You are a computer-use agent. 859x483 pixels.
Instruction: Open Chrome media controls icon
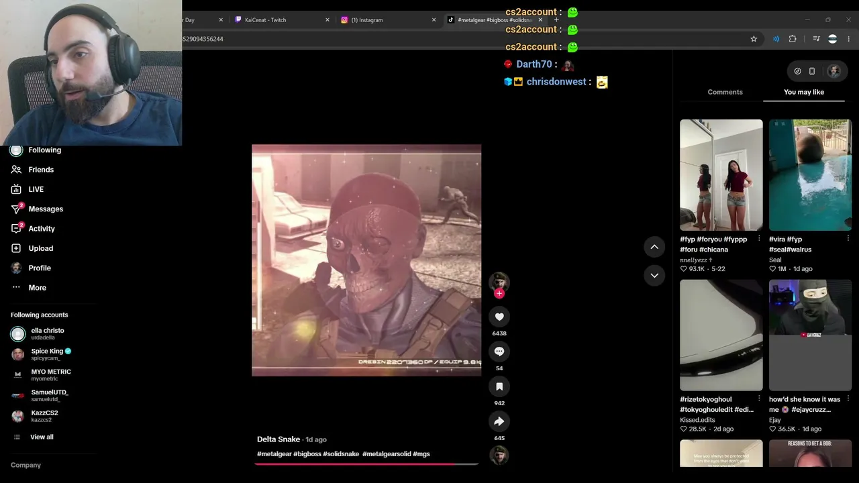click(x=816, y=39)
